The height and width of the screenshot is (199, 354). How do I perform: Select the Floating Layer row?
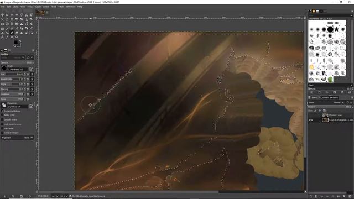click(x=331, y=116)
